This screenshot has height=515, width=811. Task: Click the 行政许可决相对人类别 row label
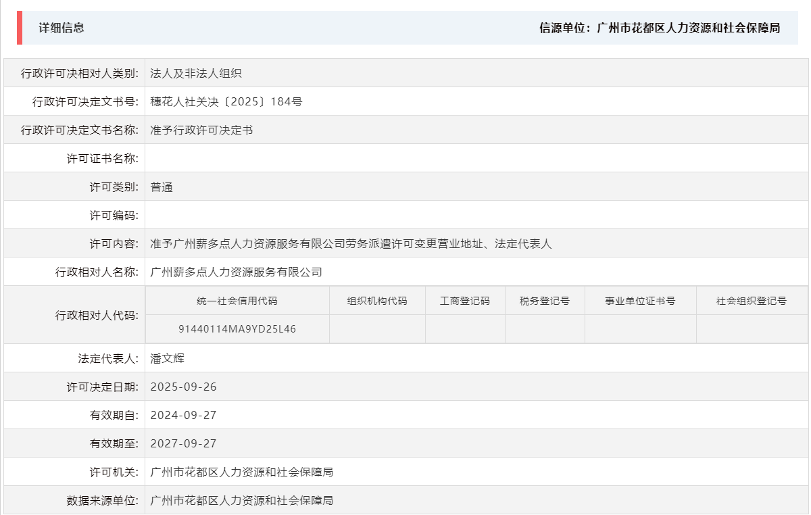(x=82, y=74)
